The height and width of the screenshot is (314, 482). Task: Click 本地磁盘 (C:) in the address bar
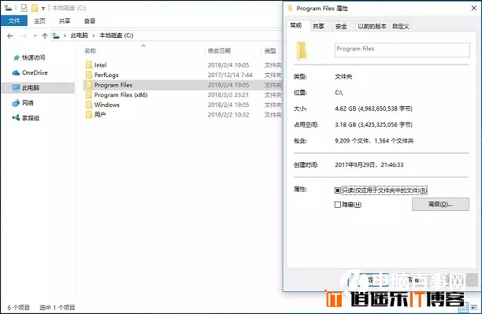point(117,35)
